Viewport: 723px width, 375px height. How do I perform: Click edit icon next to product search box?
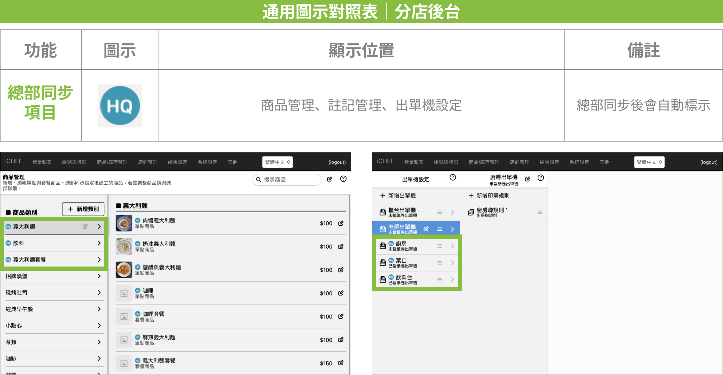coord(329,179)
